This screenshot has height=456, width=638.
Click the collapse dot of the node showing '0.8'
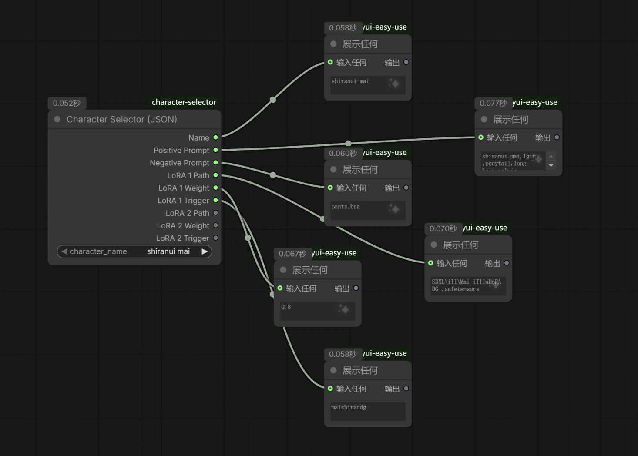pos(283,270)
